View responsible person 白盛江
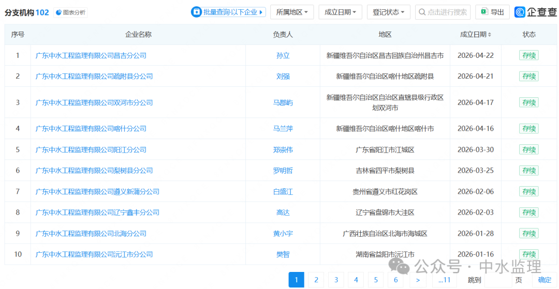The width and height of the screenshot is (559, 289). (283, 192)
